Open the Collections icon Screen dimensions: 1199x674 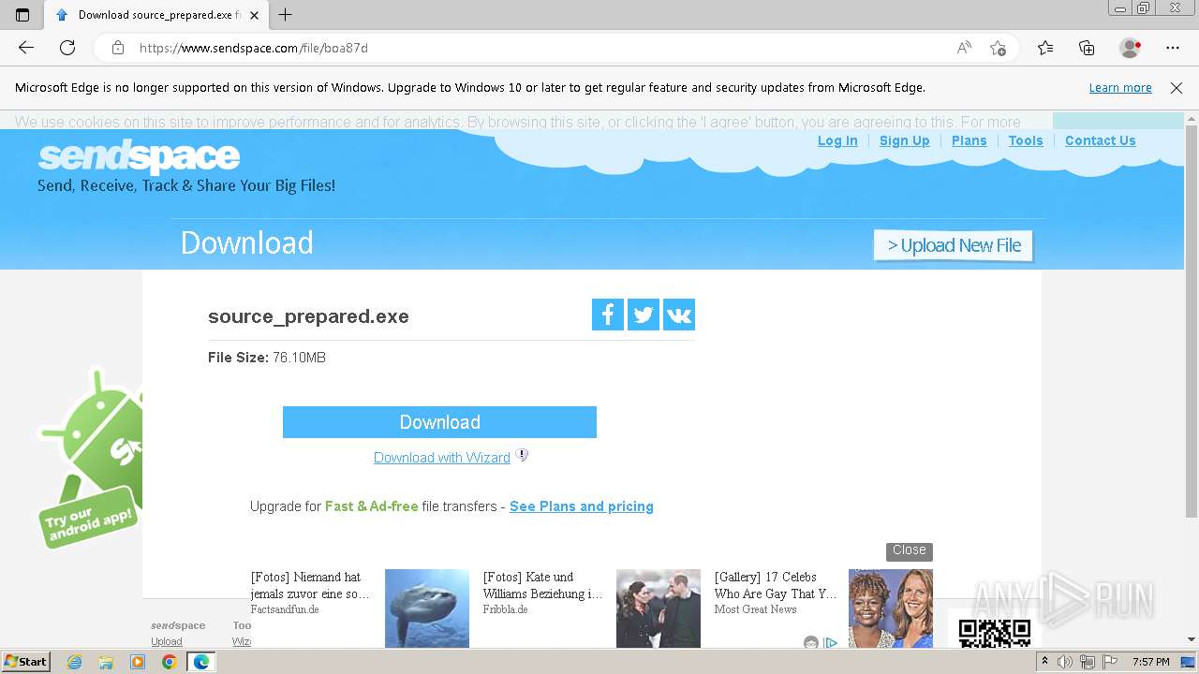pyautogui.click(x=1087, y=48)
